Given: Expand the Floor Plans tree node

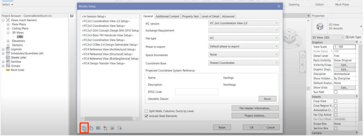Looking at the screenshot, I should tap(8, 24).
